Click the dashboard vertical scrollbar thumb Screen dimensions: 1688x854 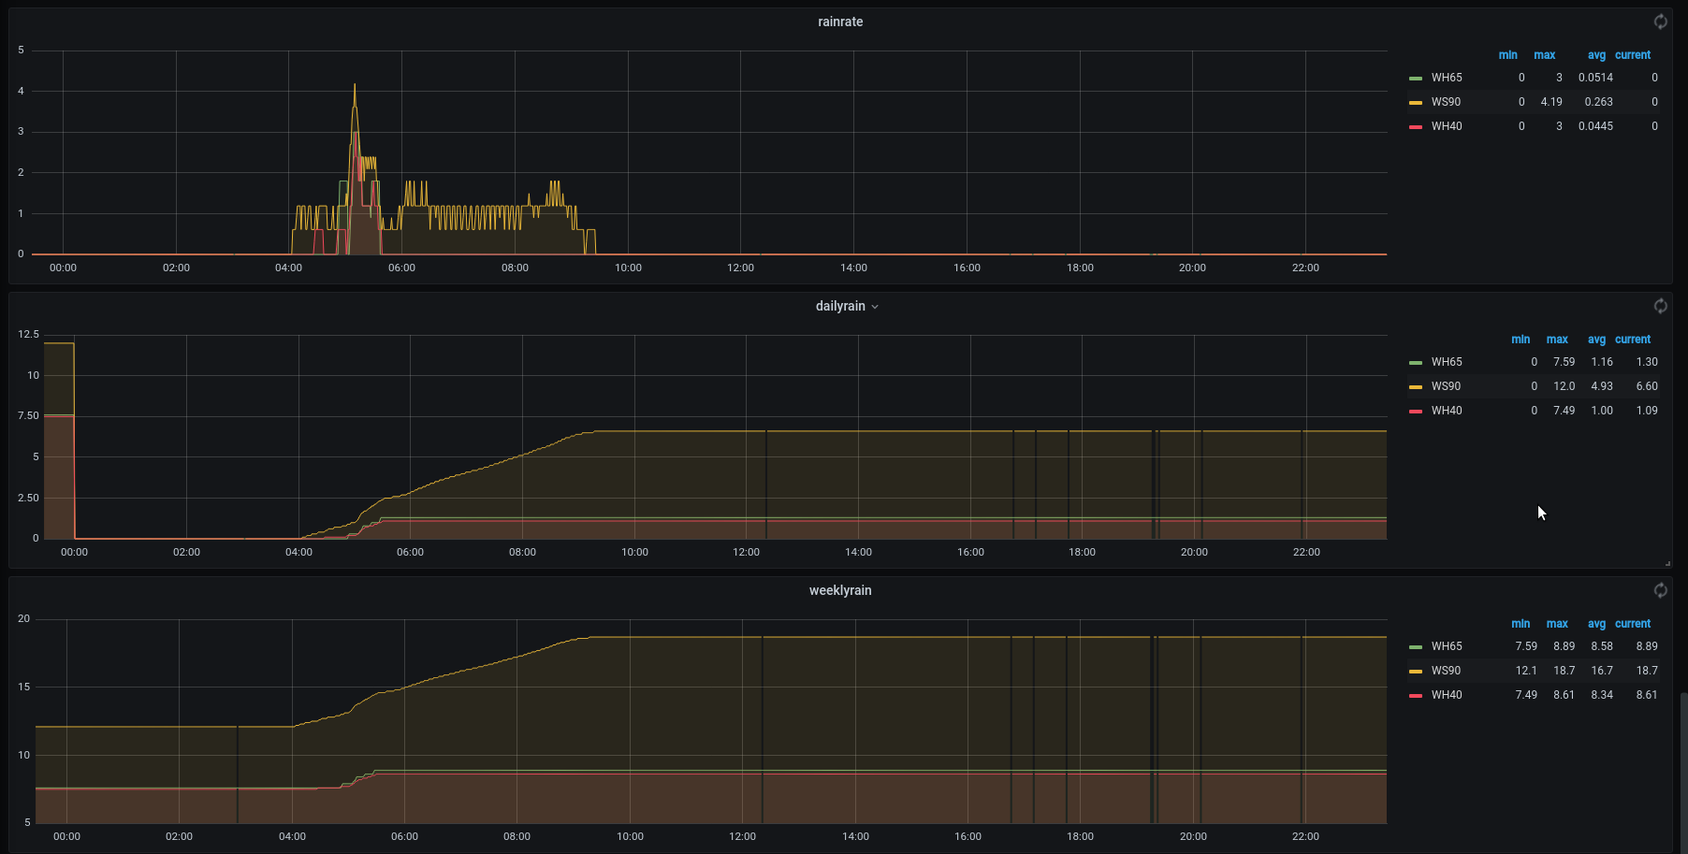(1683, 772)
